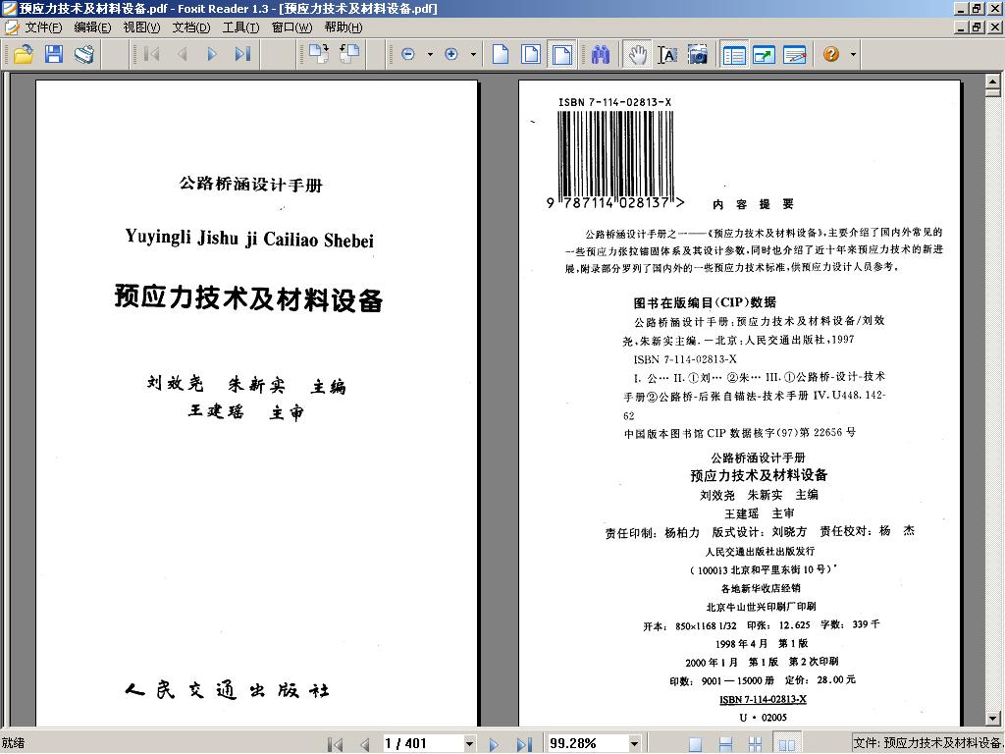1005x754 pixels.
Task: Click 图书在版编目(CIP)数据 heading
Action: (x=705, y=302)
